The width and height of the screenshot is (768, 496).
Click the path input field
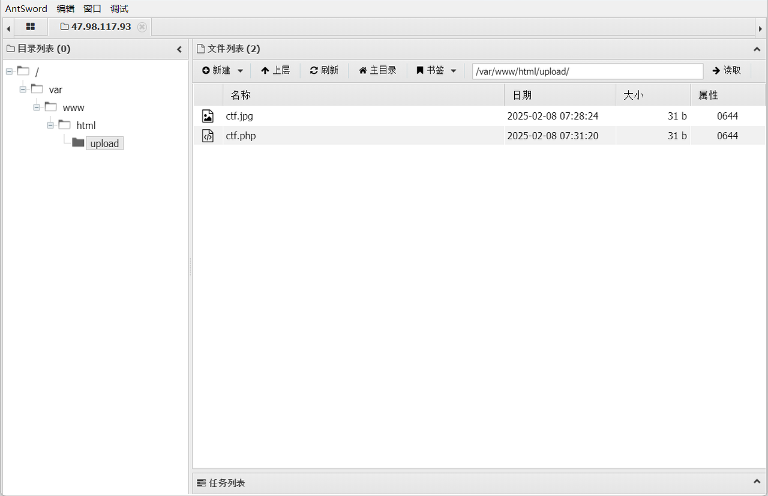587,71
